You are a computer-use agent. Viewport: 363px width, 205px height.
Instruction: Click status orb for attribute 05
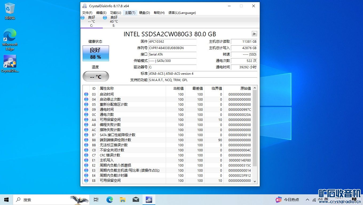pos(86,104)
